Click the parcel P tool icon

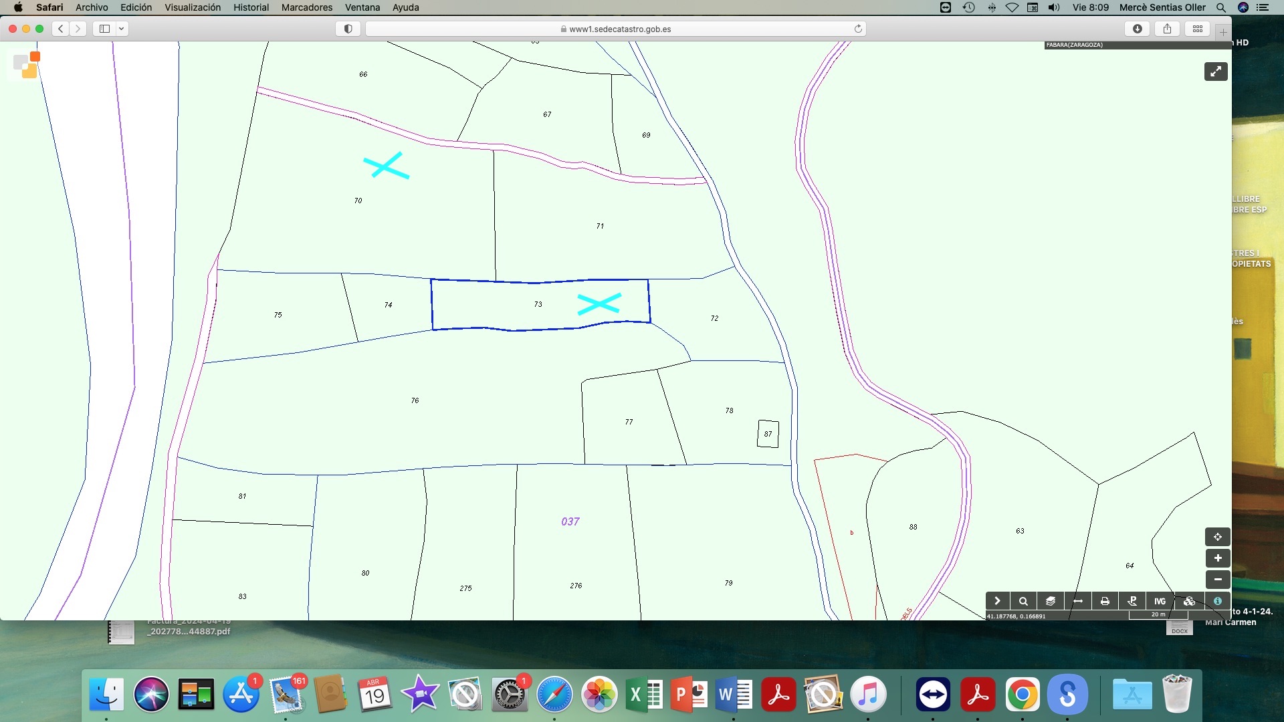coord(1132,601)
